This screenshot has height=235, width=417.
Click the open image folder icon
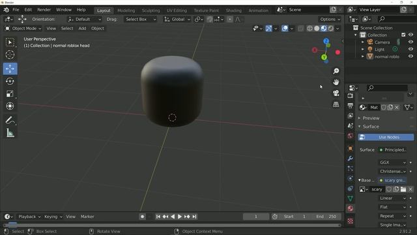403,189
